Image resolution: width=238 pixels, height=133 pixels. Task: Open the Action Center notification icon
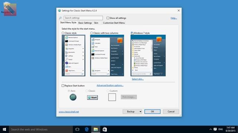[x=215, y=129]
